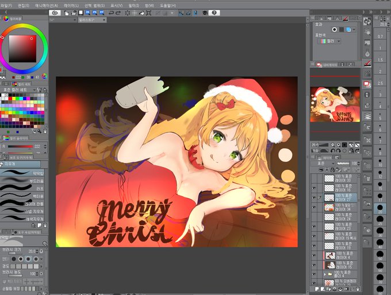
Task: Click Rotate right arrow in Navigator
Action: click(x=338, y=151)
